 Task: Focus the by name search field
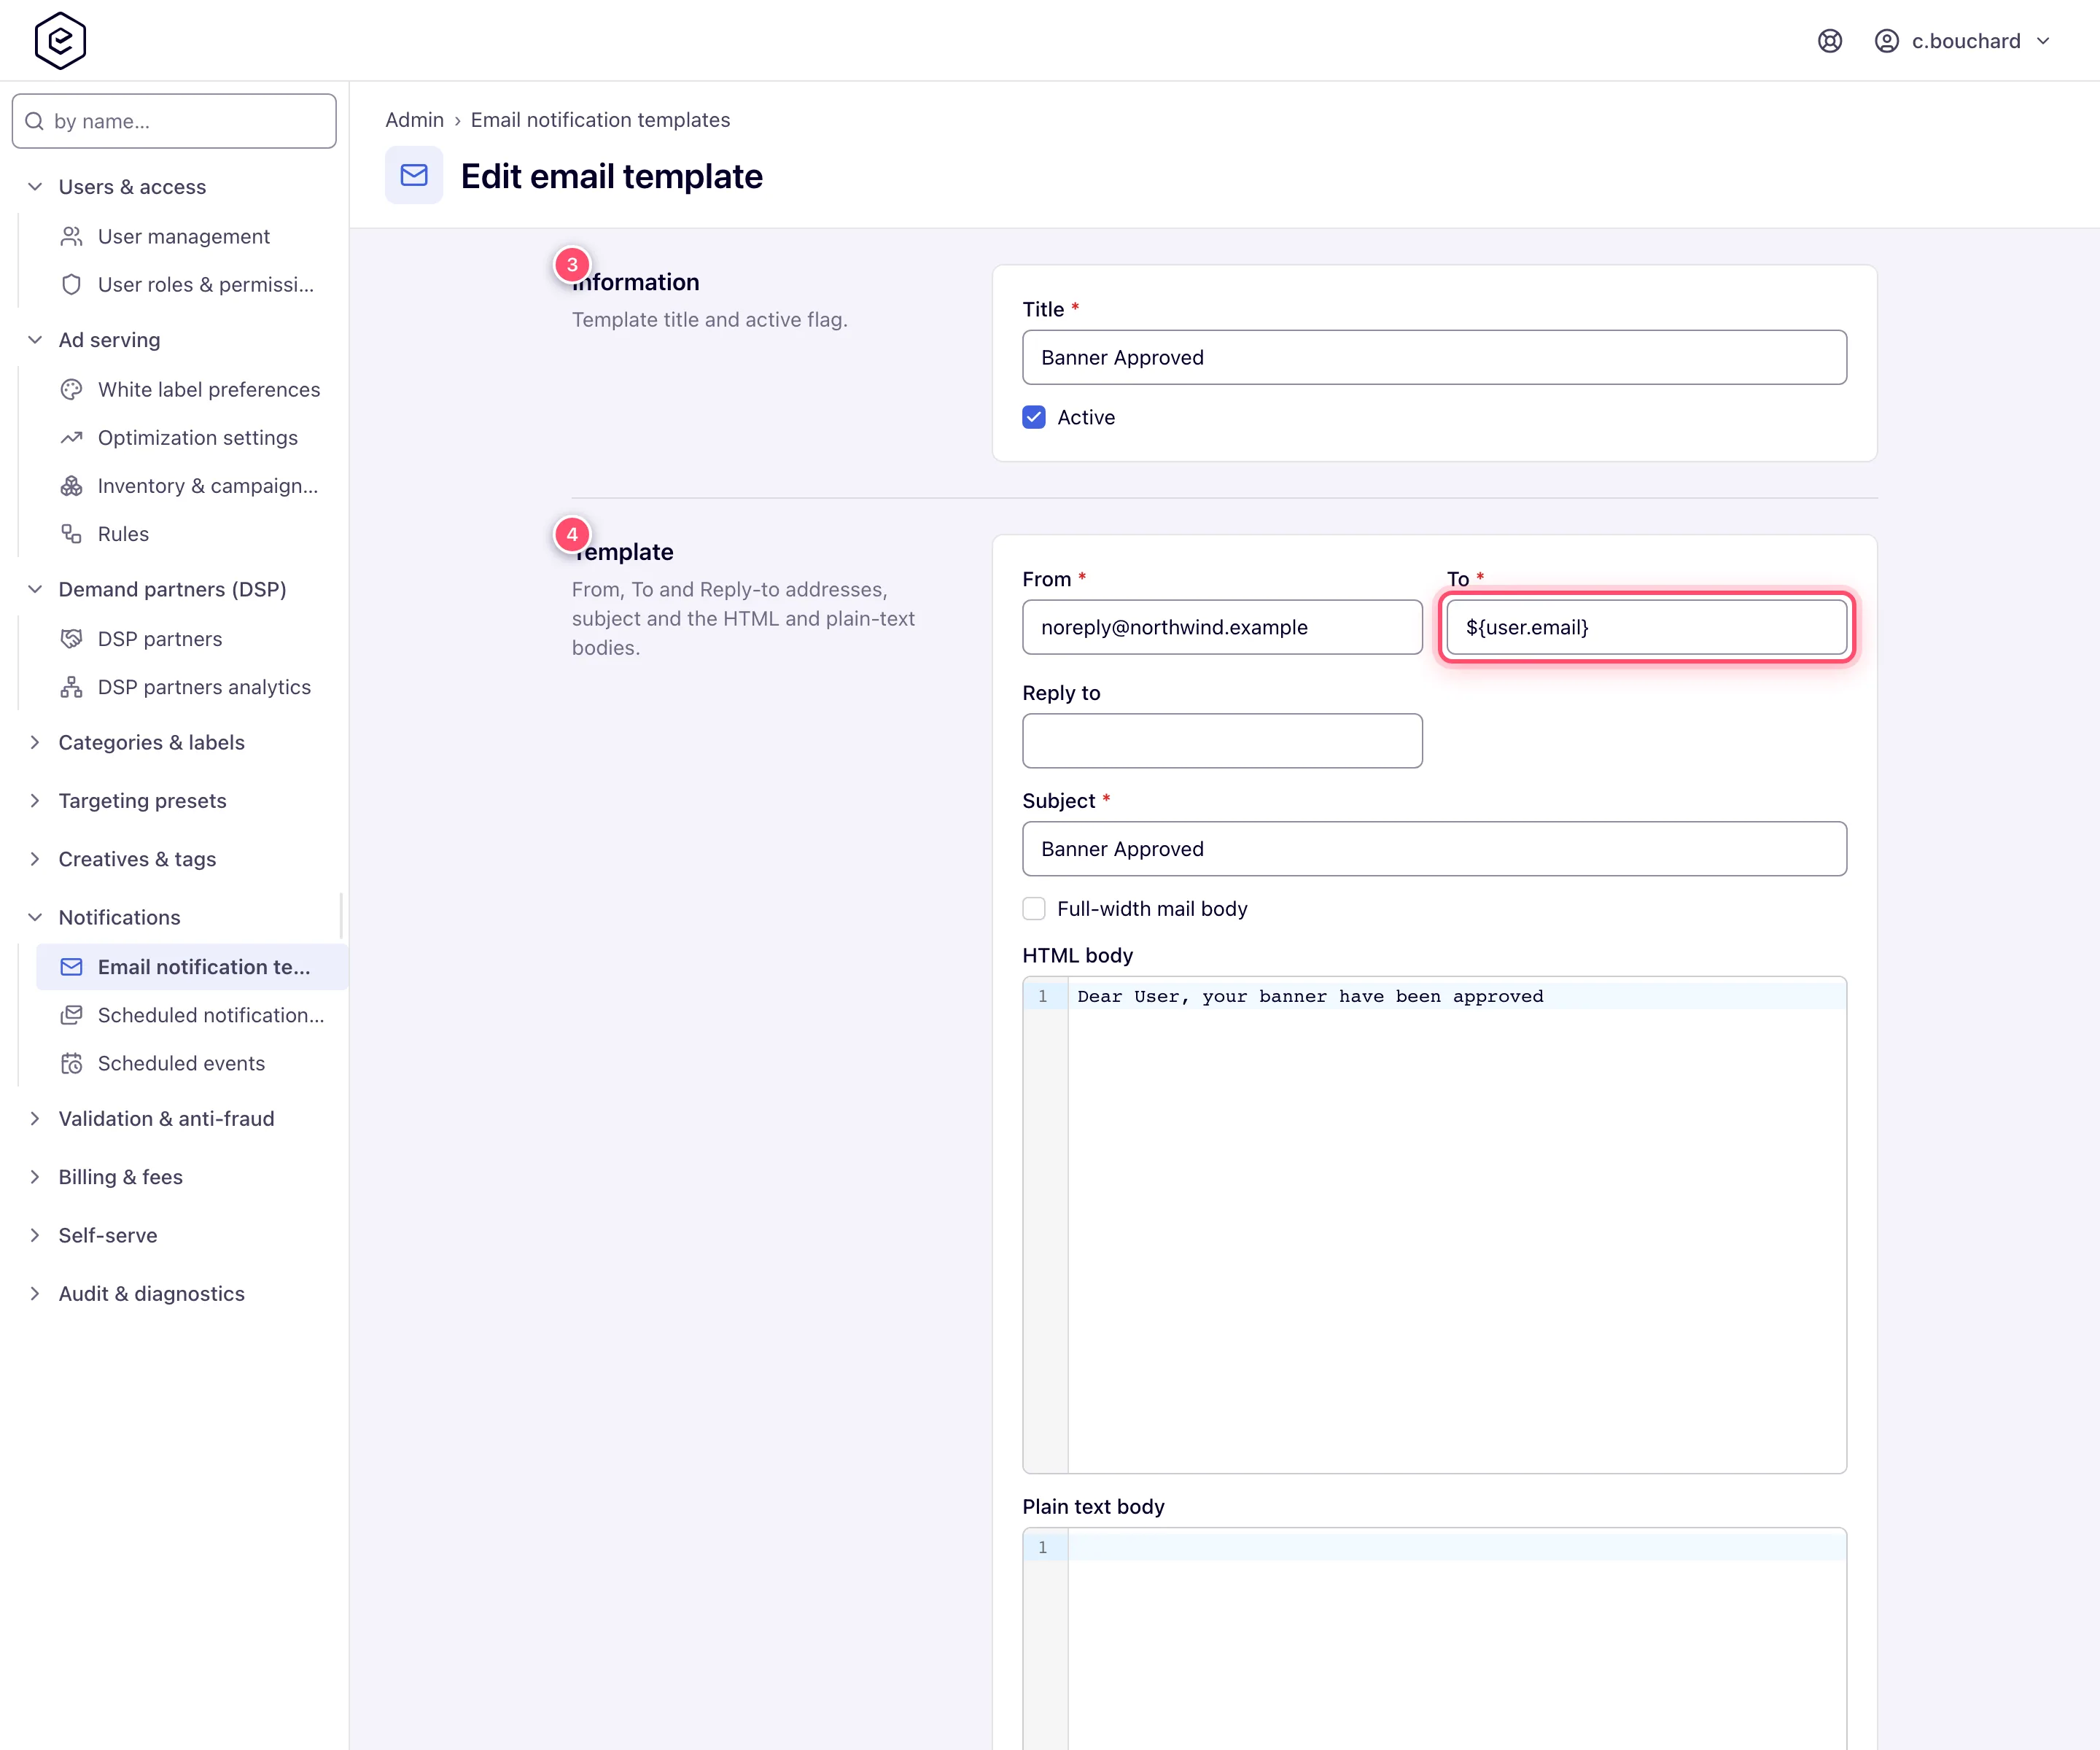[x=174, y=121]
